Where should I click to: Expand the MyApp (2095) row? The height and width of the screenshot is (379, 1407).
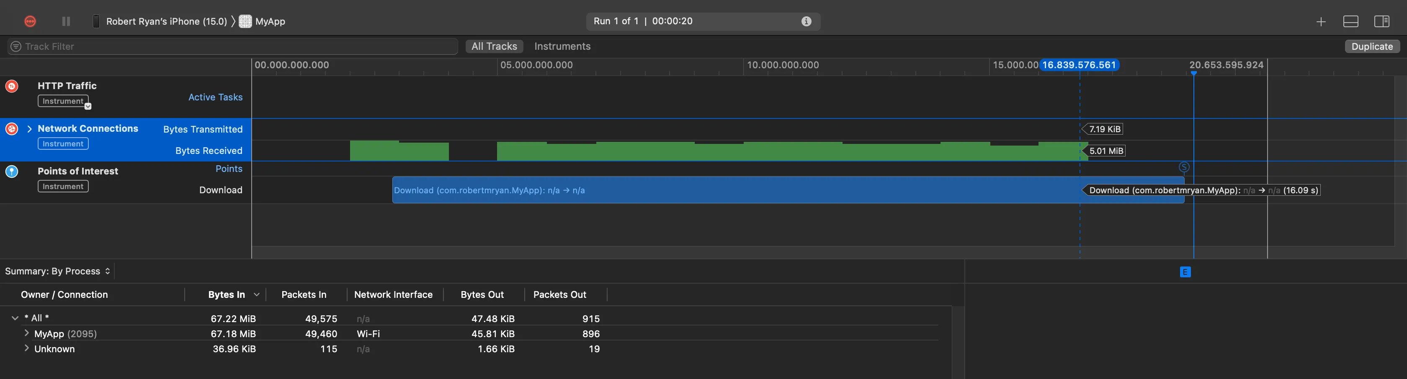tap(26, 333)
